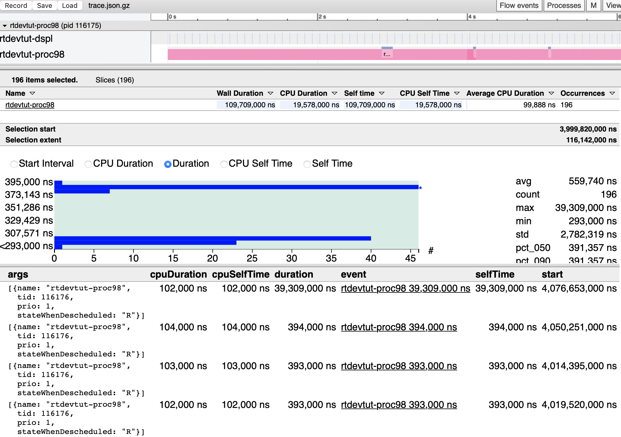Click the longest blue histogram bar

tap(236, 187)
